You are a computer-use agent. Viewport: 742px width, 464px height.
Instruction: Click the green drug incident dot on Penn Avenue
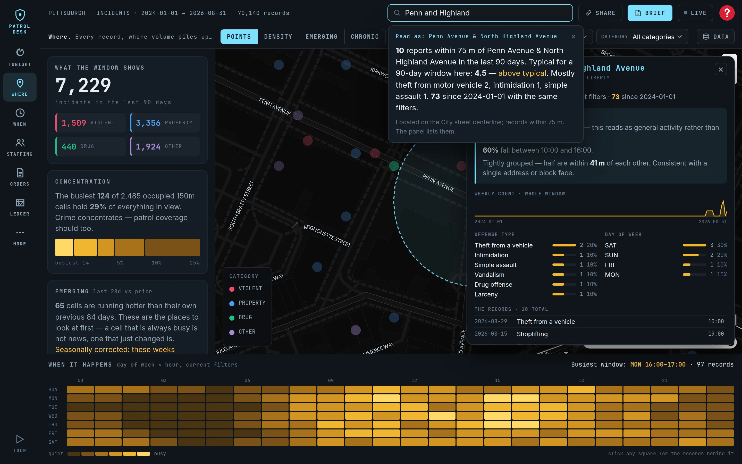click(394, 166)
